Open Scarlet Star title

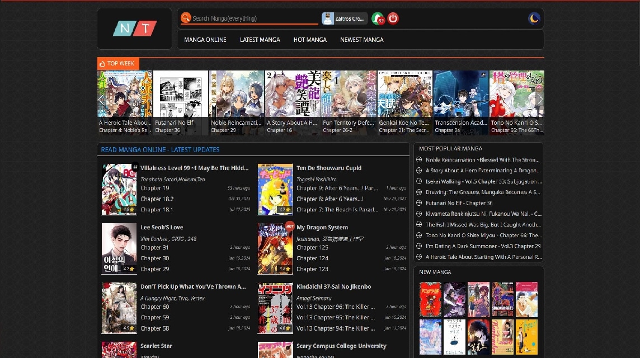(156, 346)
